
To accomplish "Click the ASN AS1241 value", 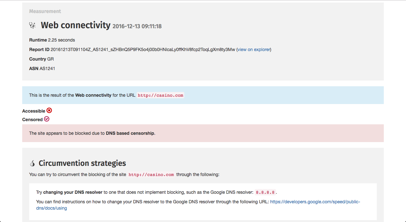I will point(47,69).
